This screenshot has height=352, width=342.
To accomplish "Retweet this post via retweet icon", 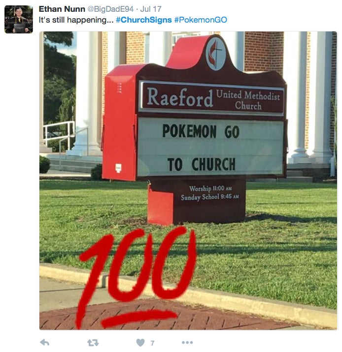I will pyautogui.click(x=93, y=343).
